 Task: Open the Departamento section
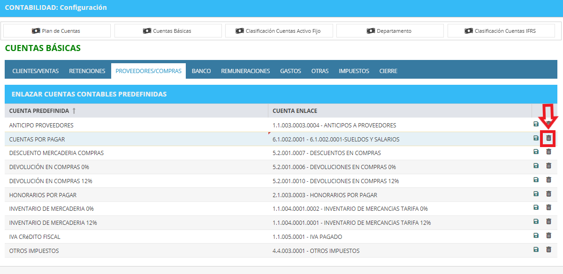(x=390, y=31)
